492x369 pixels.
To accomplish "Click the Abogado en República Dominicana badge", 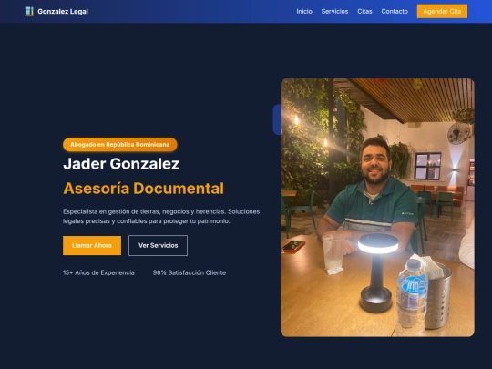I will tap(120, 144).
